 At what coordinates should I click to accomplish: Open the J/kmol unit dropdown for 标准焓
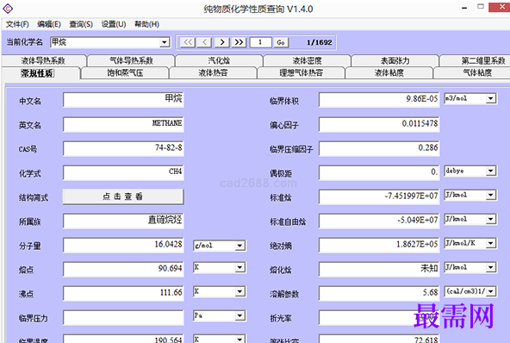491,196
